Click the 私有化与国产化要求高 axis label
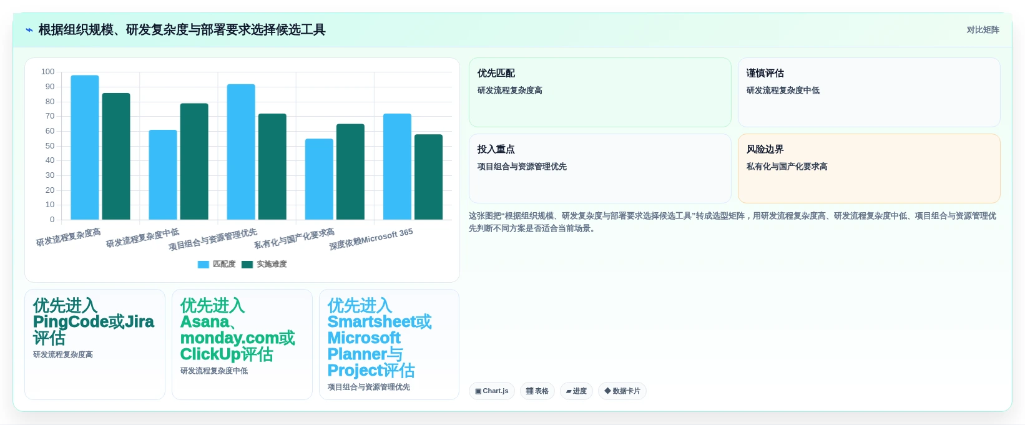Screen dimensions: 1025x425 [294, 239]
